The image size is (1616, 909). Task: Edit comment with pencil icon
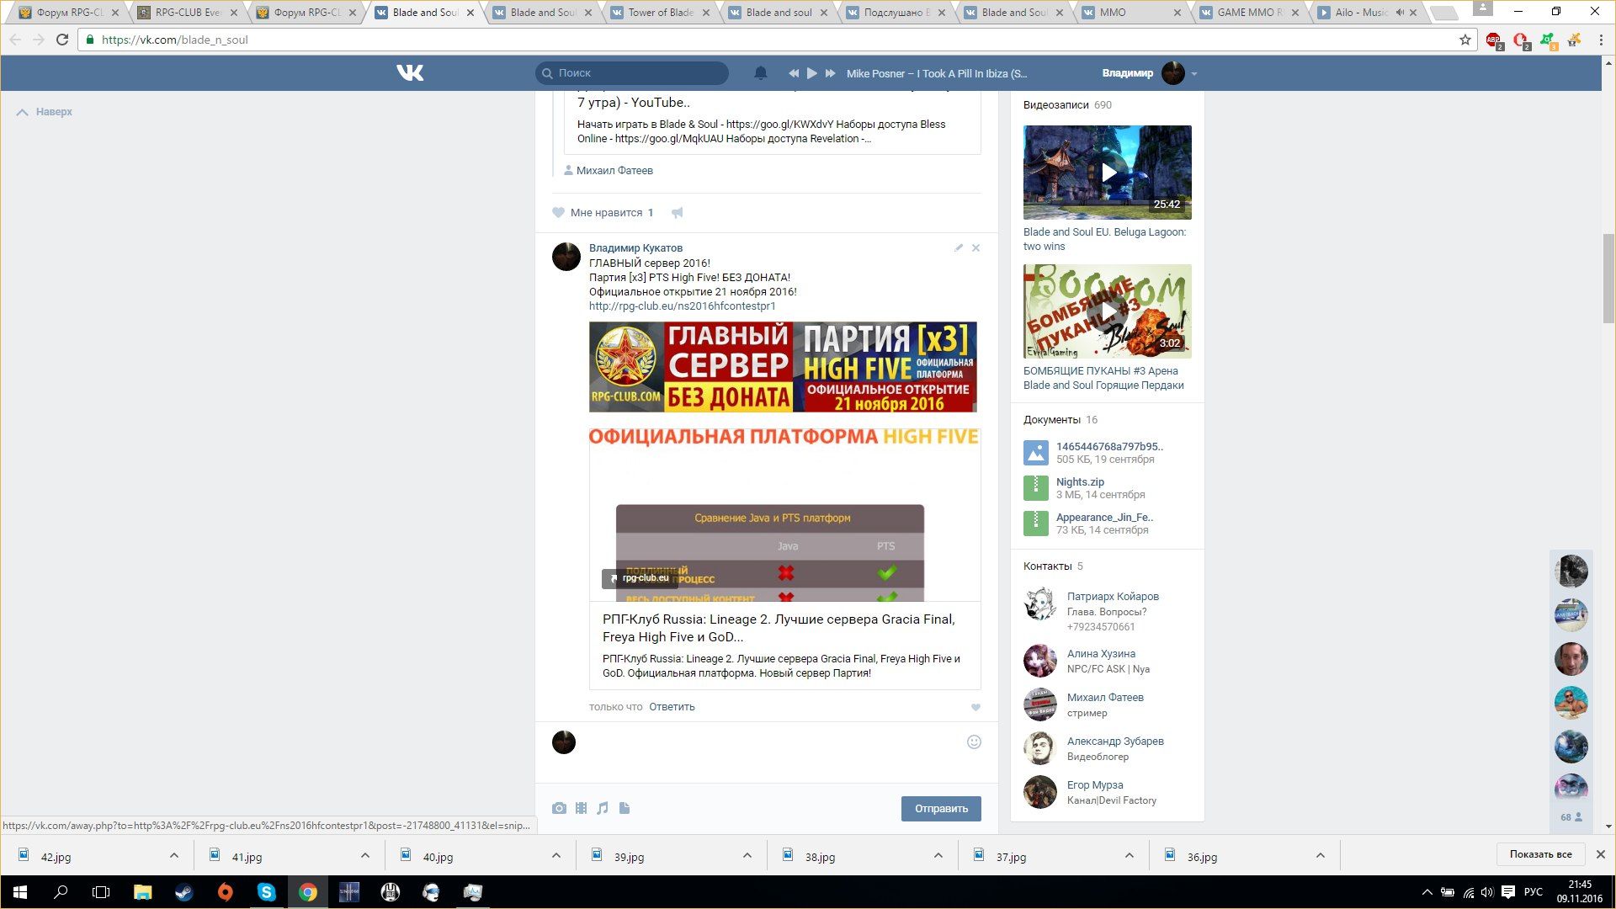(x=958, y=248)
